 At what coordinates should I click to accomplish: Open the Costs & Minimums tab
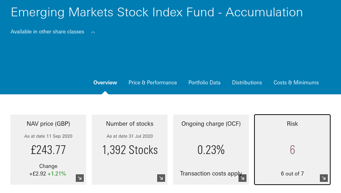(x=296, y=83)
